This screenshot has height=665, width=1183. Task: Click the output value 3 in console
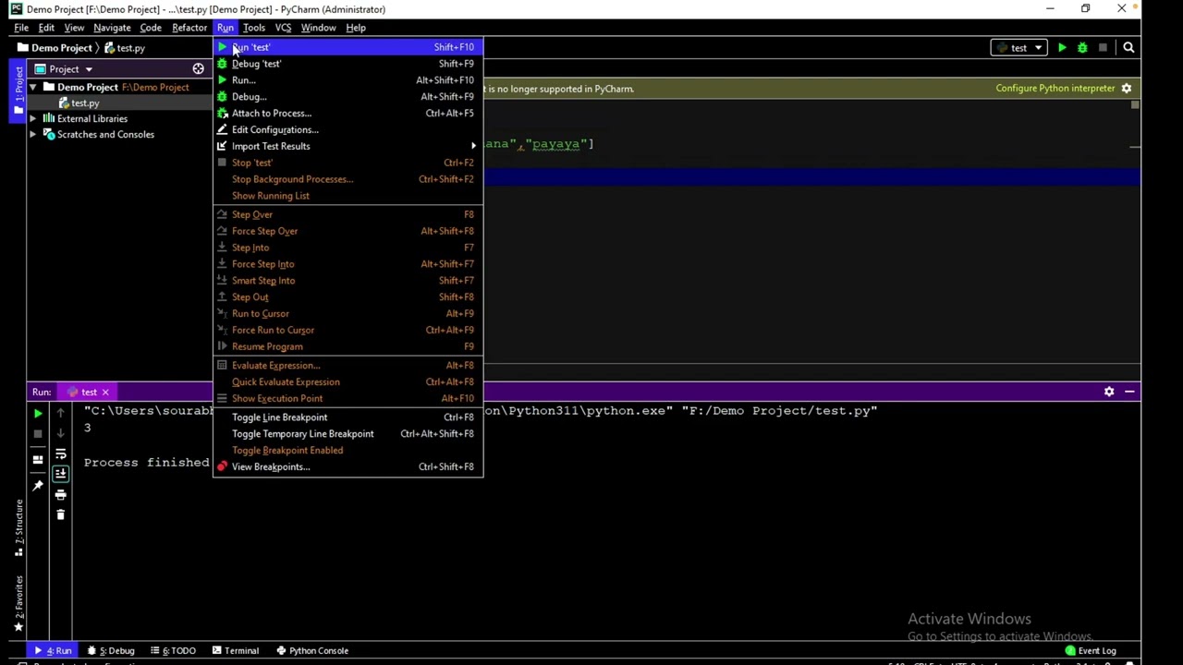point(88,428)
